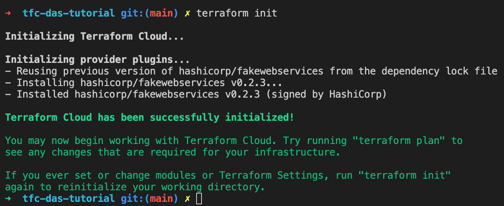Click the green prompt arrow on last line

(x=8, y=199)
